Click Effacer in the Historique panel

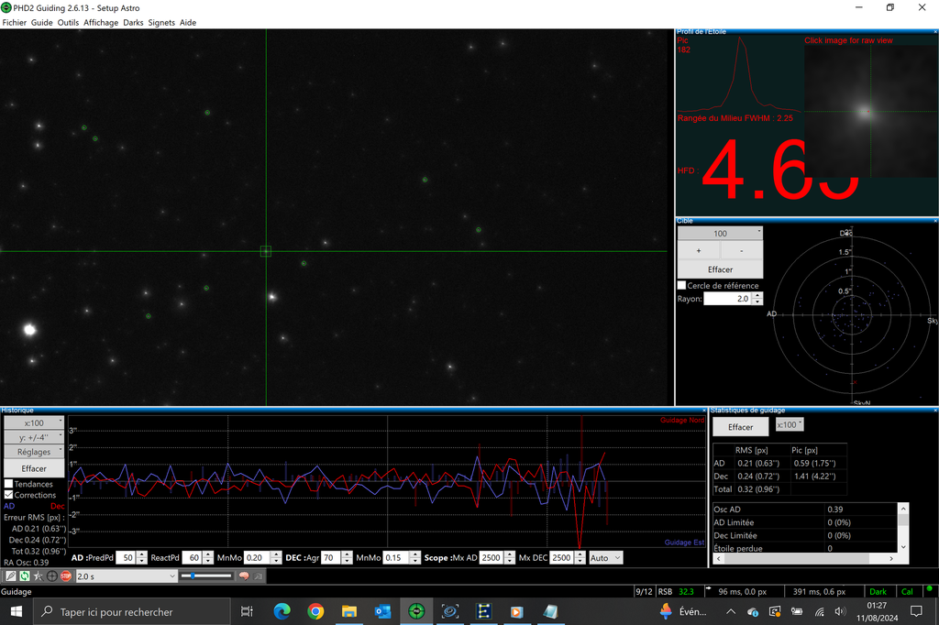[x=34, y=468]
